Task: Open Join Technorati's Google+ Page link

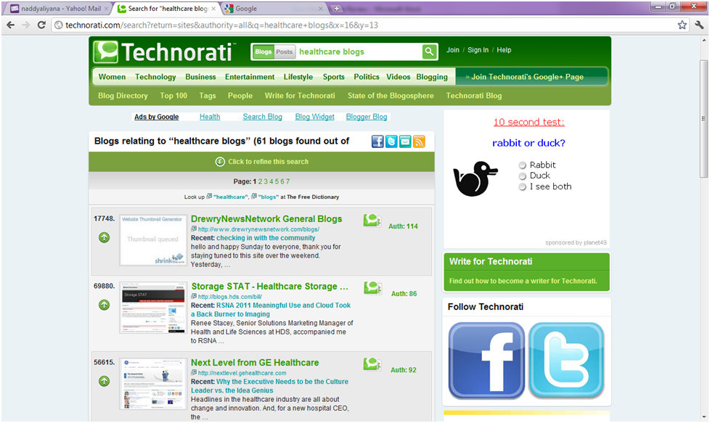Action: pos(525,77)
